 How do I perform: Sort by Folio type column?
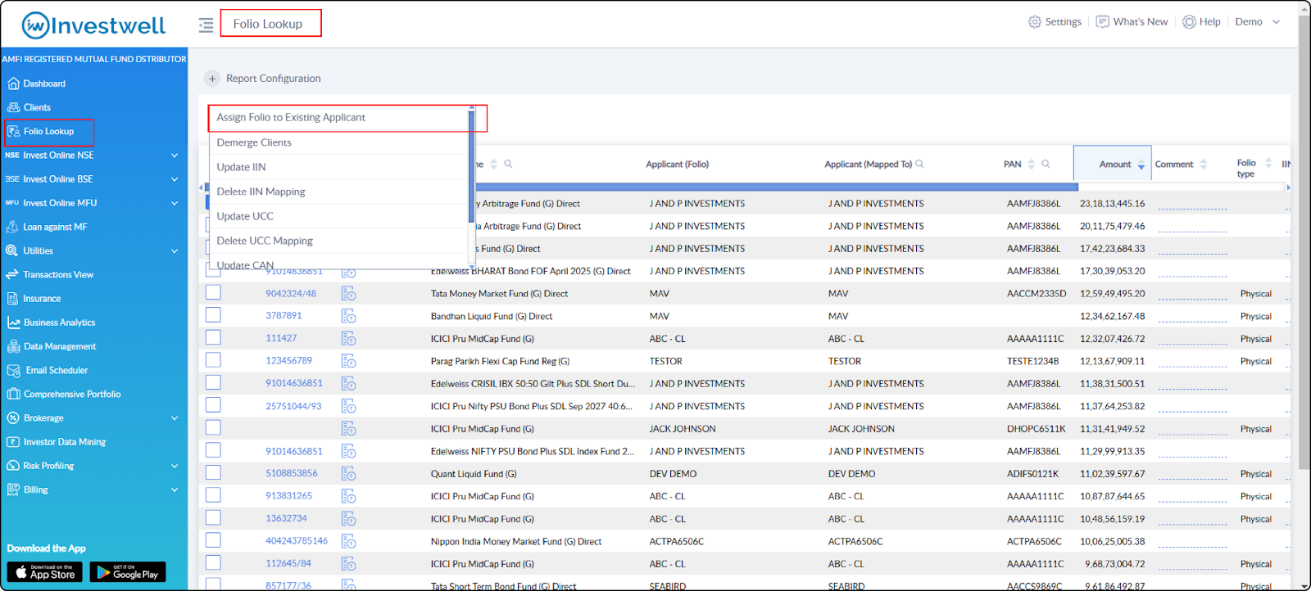point(1268,163)
